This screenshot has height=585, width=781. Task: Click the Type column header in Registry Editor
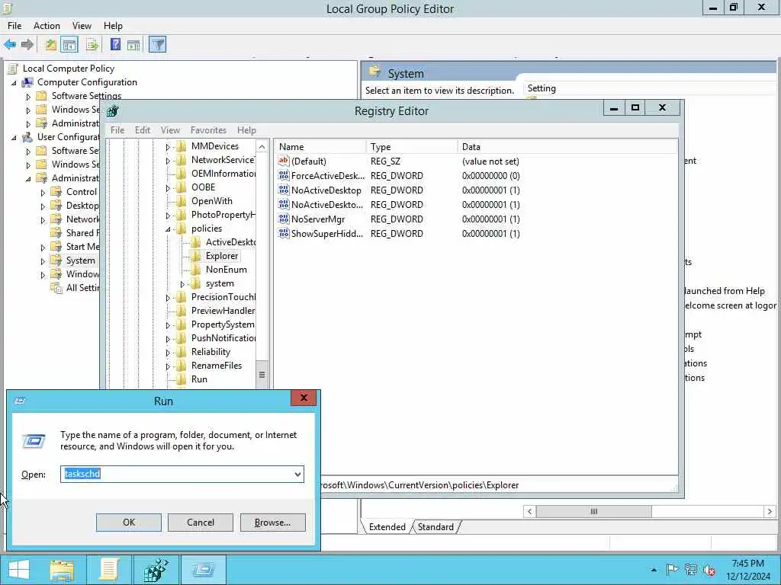412,147
